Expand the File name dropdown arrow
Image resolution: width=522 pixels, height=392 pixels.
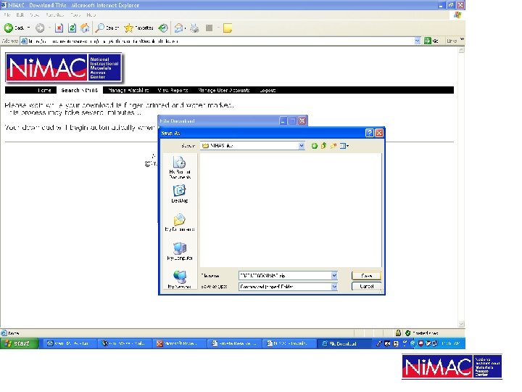334,276
